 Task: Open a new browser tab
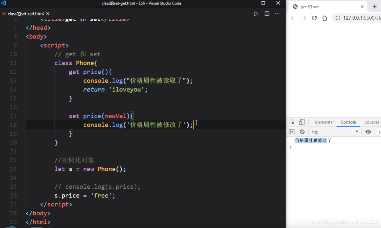tap(374, 7)
